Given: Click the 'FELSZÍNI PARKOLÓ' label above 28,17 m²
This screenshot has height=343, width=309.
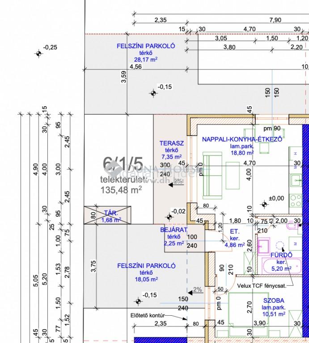Looking at the screenshot, I should [146, 46].
